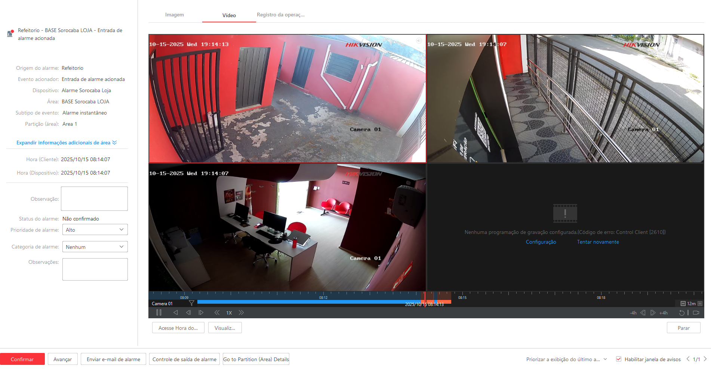The height and width of the screenshot is (369, 711).
Task: Expand informações adicionais de área
Action: pyautogui.click(x=67, y=143)
